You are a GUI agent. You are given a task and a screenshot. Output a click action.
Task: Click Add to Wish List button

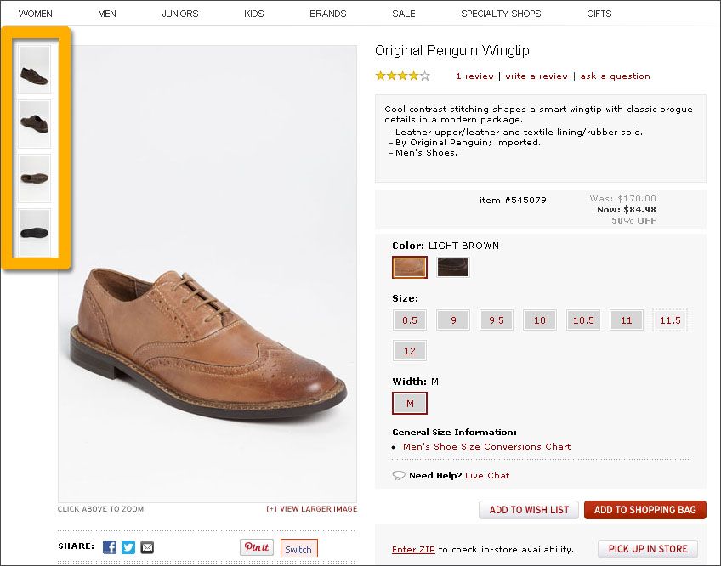click(x=529, y=510)
